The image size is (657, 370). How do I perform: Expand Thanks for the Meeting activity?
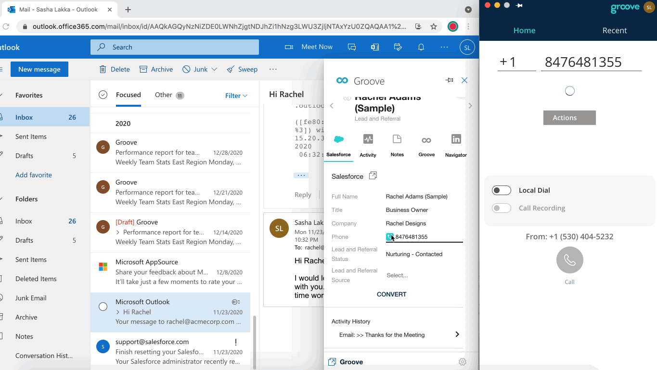click(x=457, y=334)
